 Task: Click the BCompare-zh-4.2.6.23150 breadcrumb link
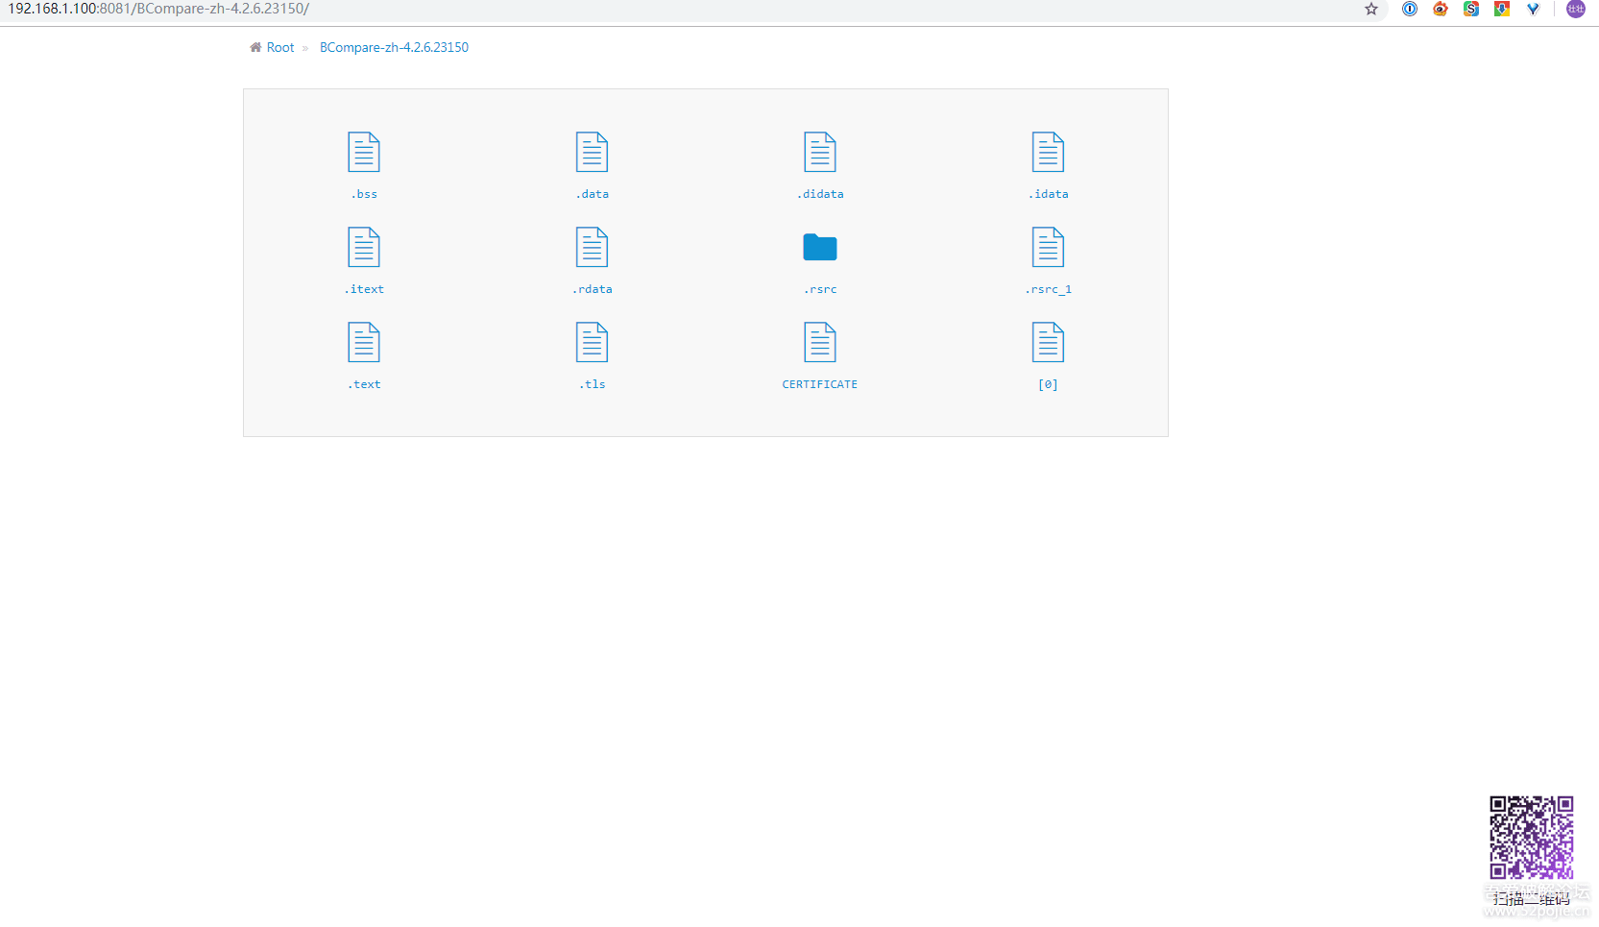coord(394,46)
